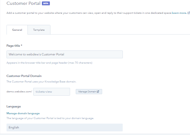This screenshot has height=135, width=190.
Task: Switch to the General tab
Action: [x=17, y=30]
